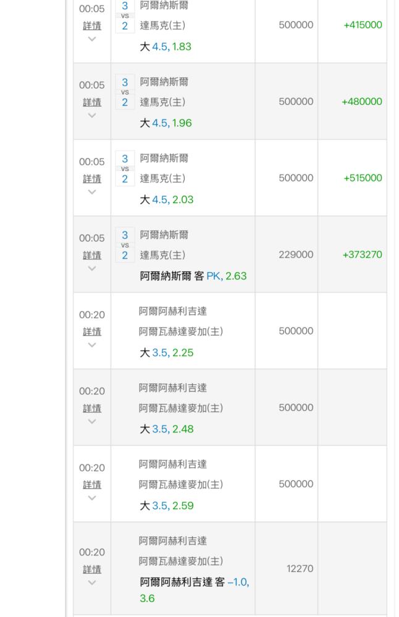This screenshot has height=617, width=399.
Task: Click the 12270 stake amount
Action: pyautogui.click(x=300, y=569)
